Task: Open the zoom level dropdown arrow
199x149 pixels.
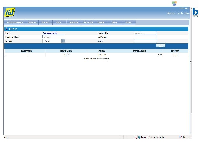Action: [x=188, y=137]
